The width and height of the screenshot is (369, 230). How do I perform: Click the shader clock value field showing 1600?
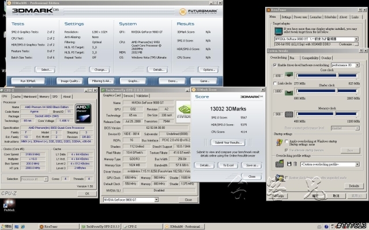coord(278,91)
